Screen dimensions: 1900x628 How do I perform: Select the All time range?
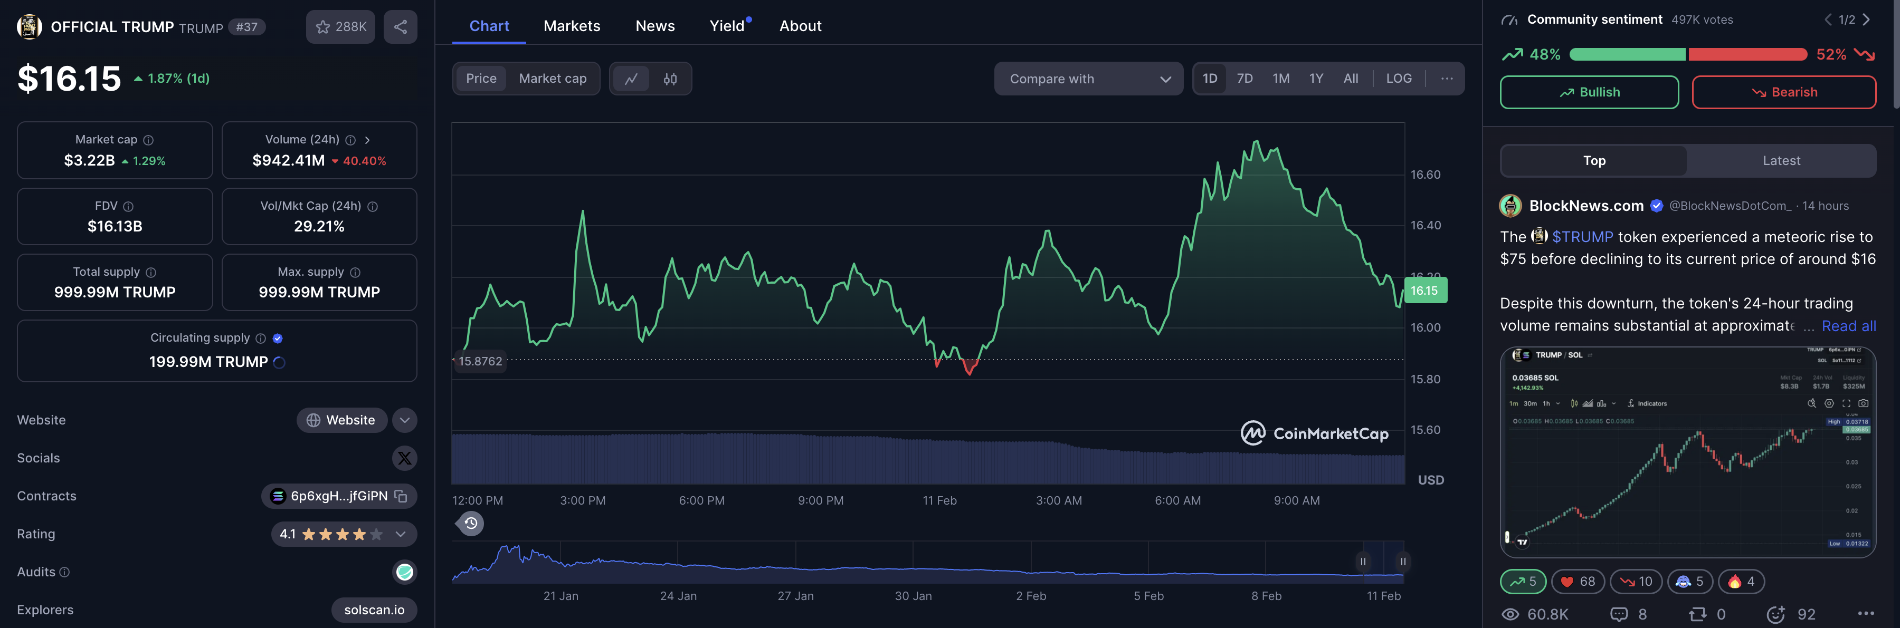[x=1350, y=79]
